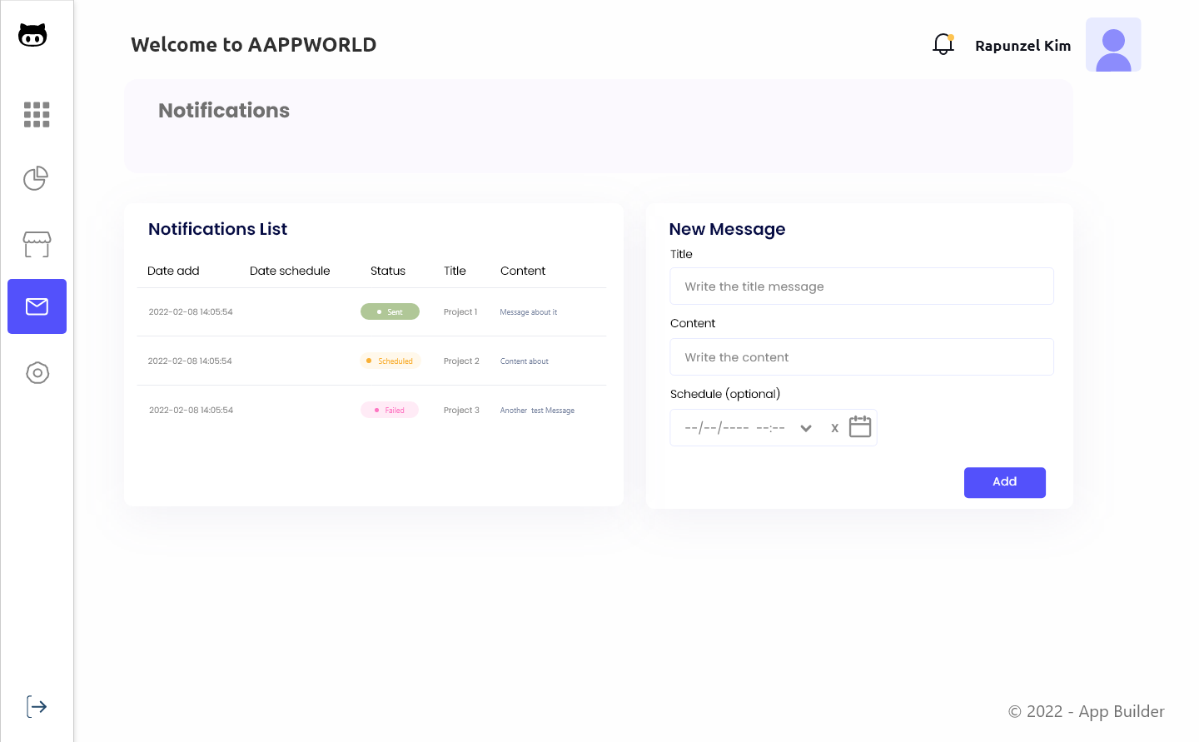Open the user avatar profile picture
The image size is (1199, 742).
pos(1113,45)
